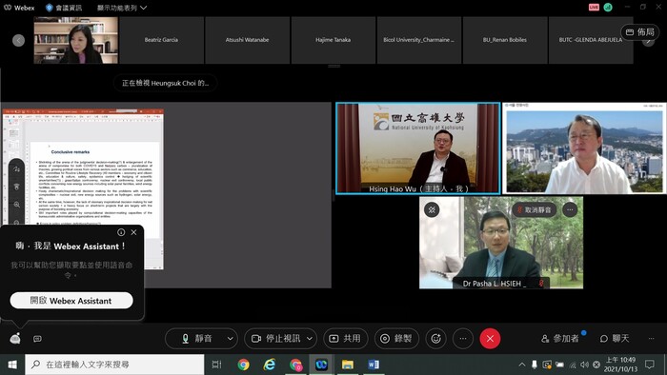Toggle the 停止視訊 stop video button
Viewport: 667px width, 375px height.
pos(275,339)
